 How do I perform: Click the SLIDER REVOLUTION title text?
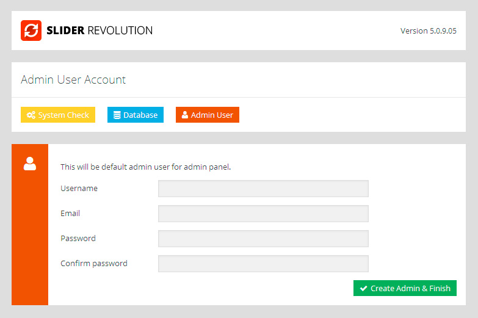pos(100,31)
